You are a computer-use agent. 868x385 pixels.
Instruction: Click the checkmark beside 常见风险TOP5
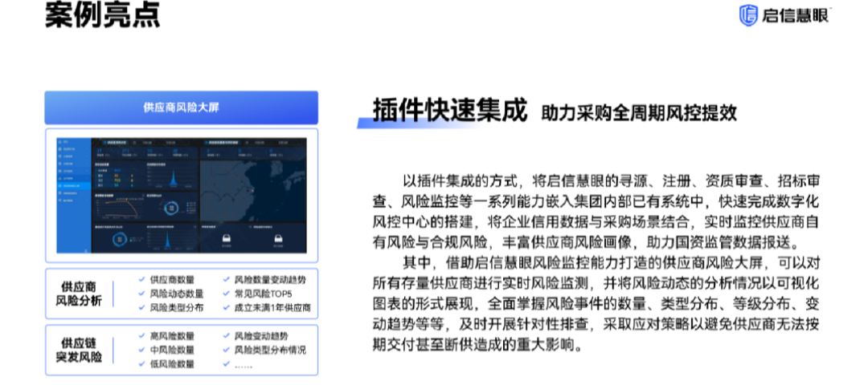pos(227,294)
